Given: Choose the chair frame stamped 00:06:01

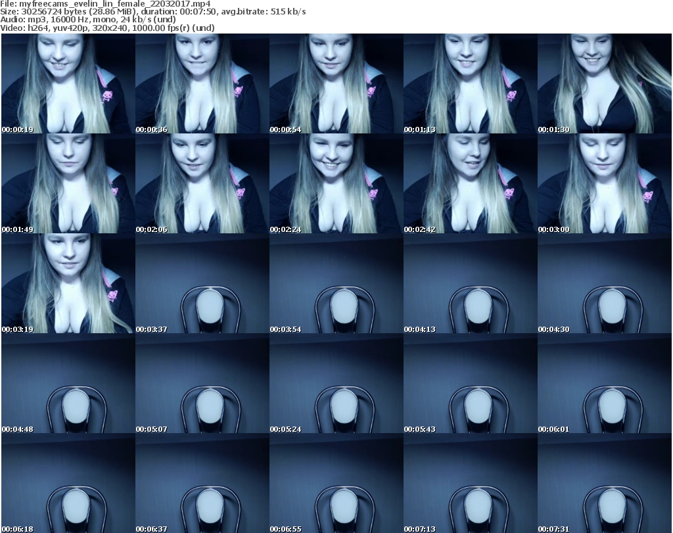Looking at the screenshot, I should coord(605,384).
